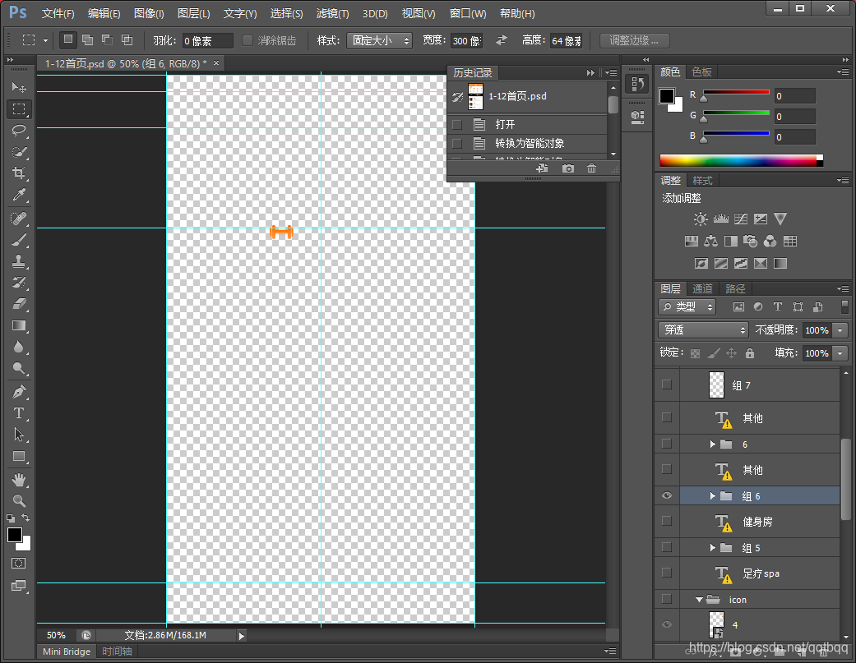
Task: Open the 图像(I) menu
Action: (x=149, y=13)
